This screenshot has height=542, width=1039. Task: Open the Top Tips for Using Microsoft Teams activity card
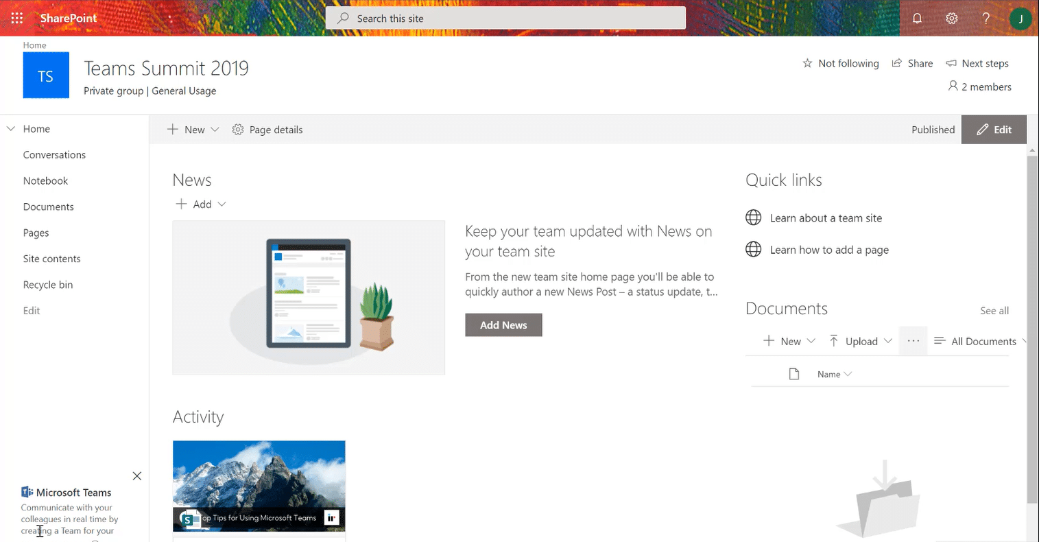click(x=259, y=486)
